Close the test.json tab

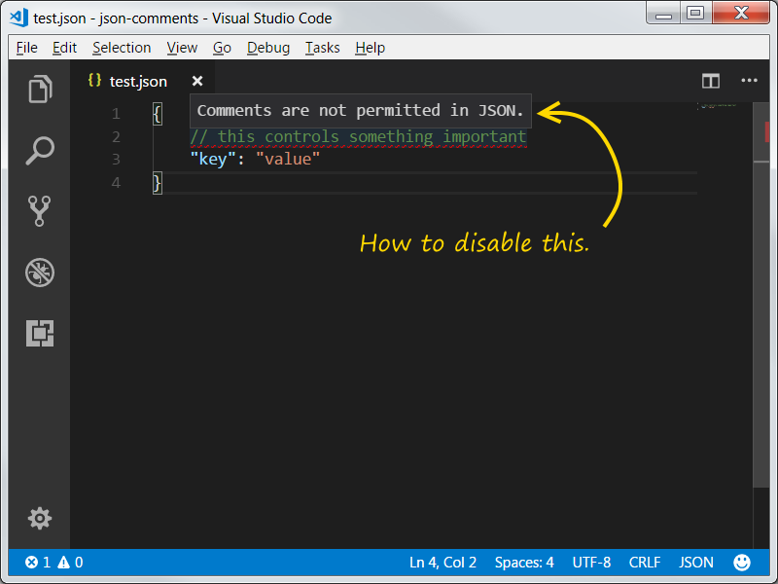coord(197,81)
